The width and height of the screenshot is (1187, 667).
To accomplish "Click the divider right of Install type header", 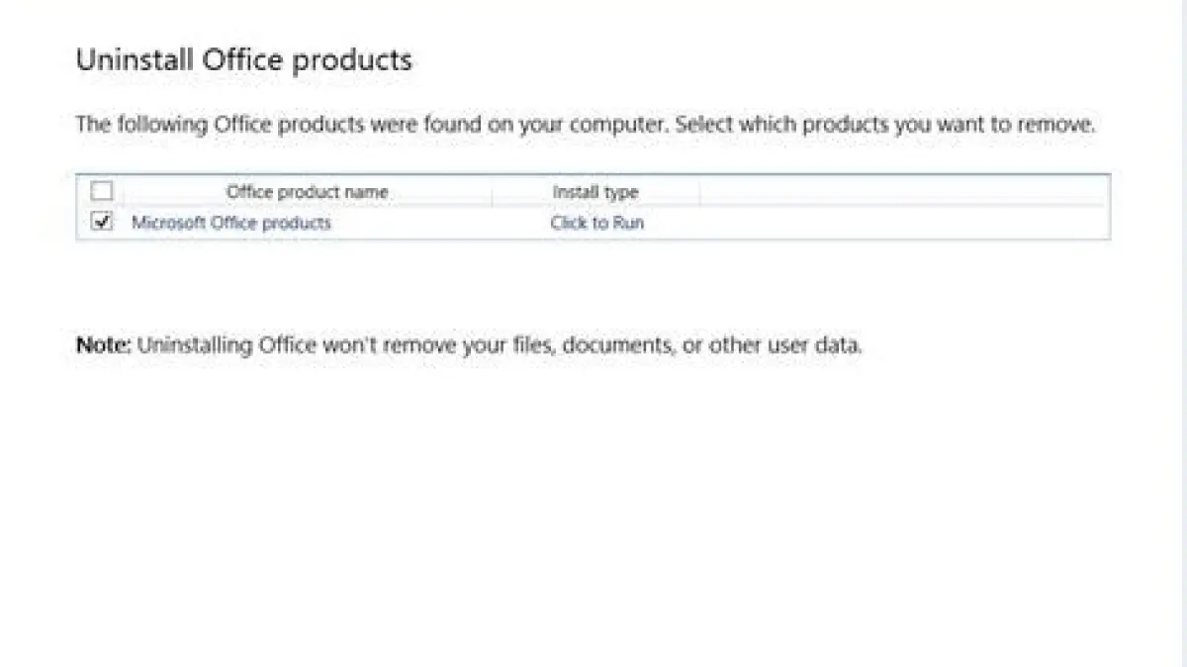I will 700,192.
